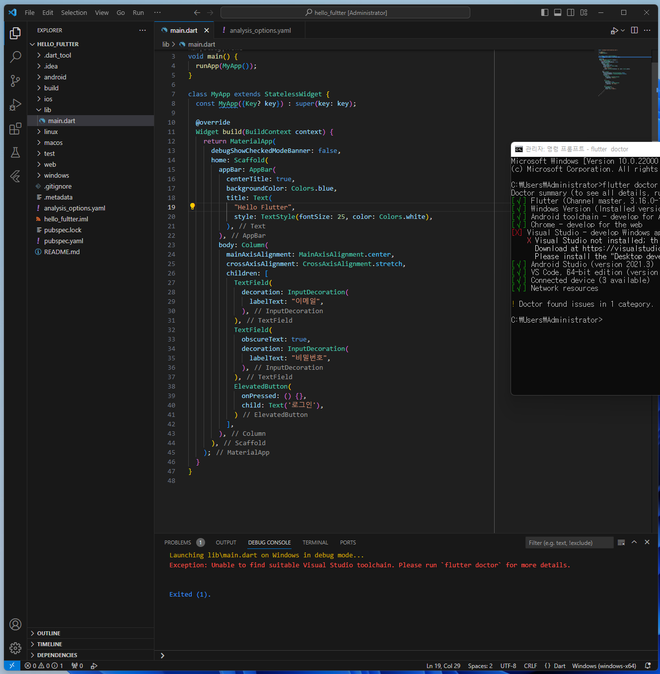
Task: Customize layout from the title bar
Action: click(x=584, y=12)
